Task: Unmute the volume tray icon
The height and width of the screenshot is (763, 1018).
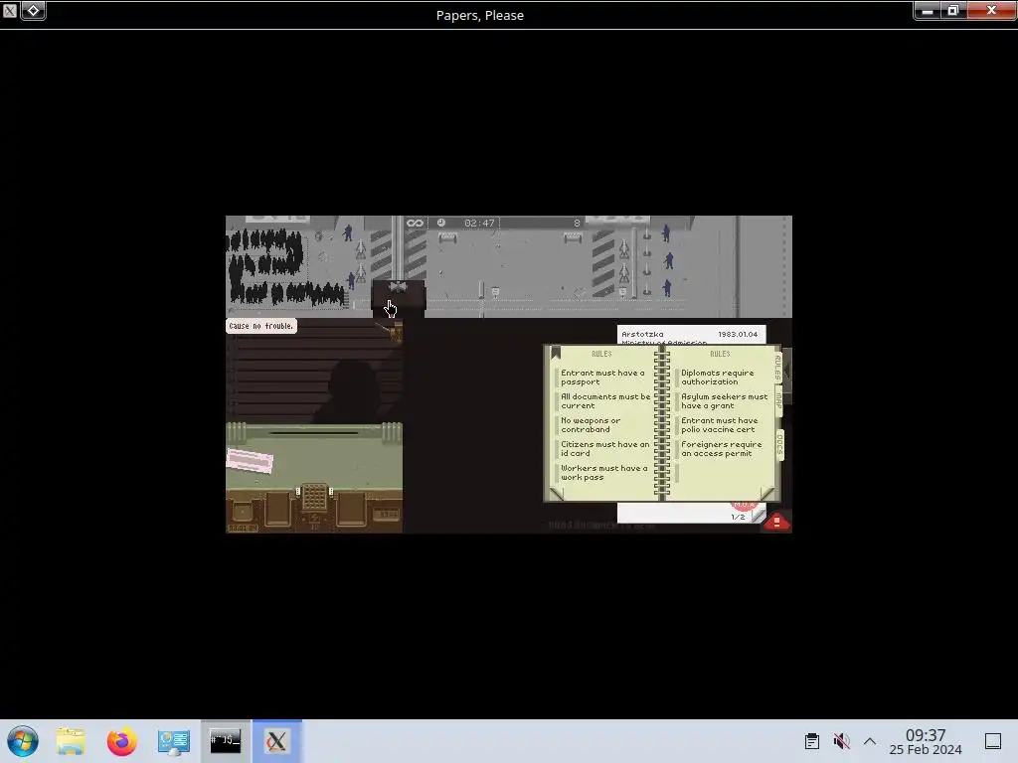Action: point(841,741)
